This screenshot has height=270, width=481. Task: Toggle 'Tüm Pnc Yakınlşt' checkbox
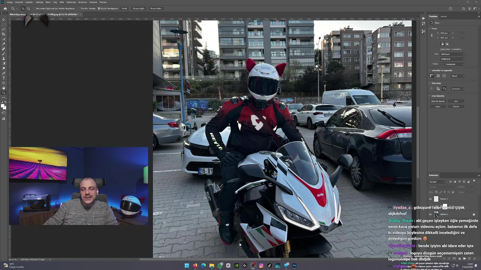point(79,8)
